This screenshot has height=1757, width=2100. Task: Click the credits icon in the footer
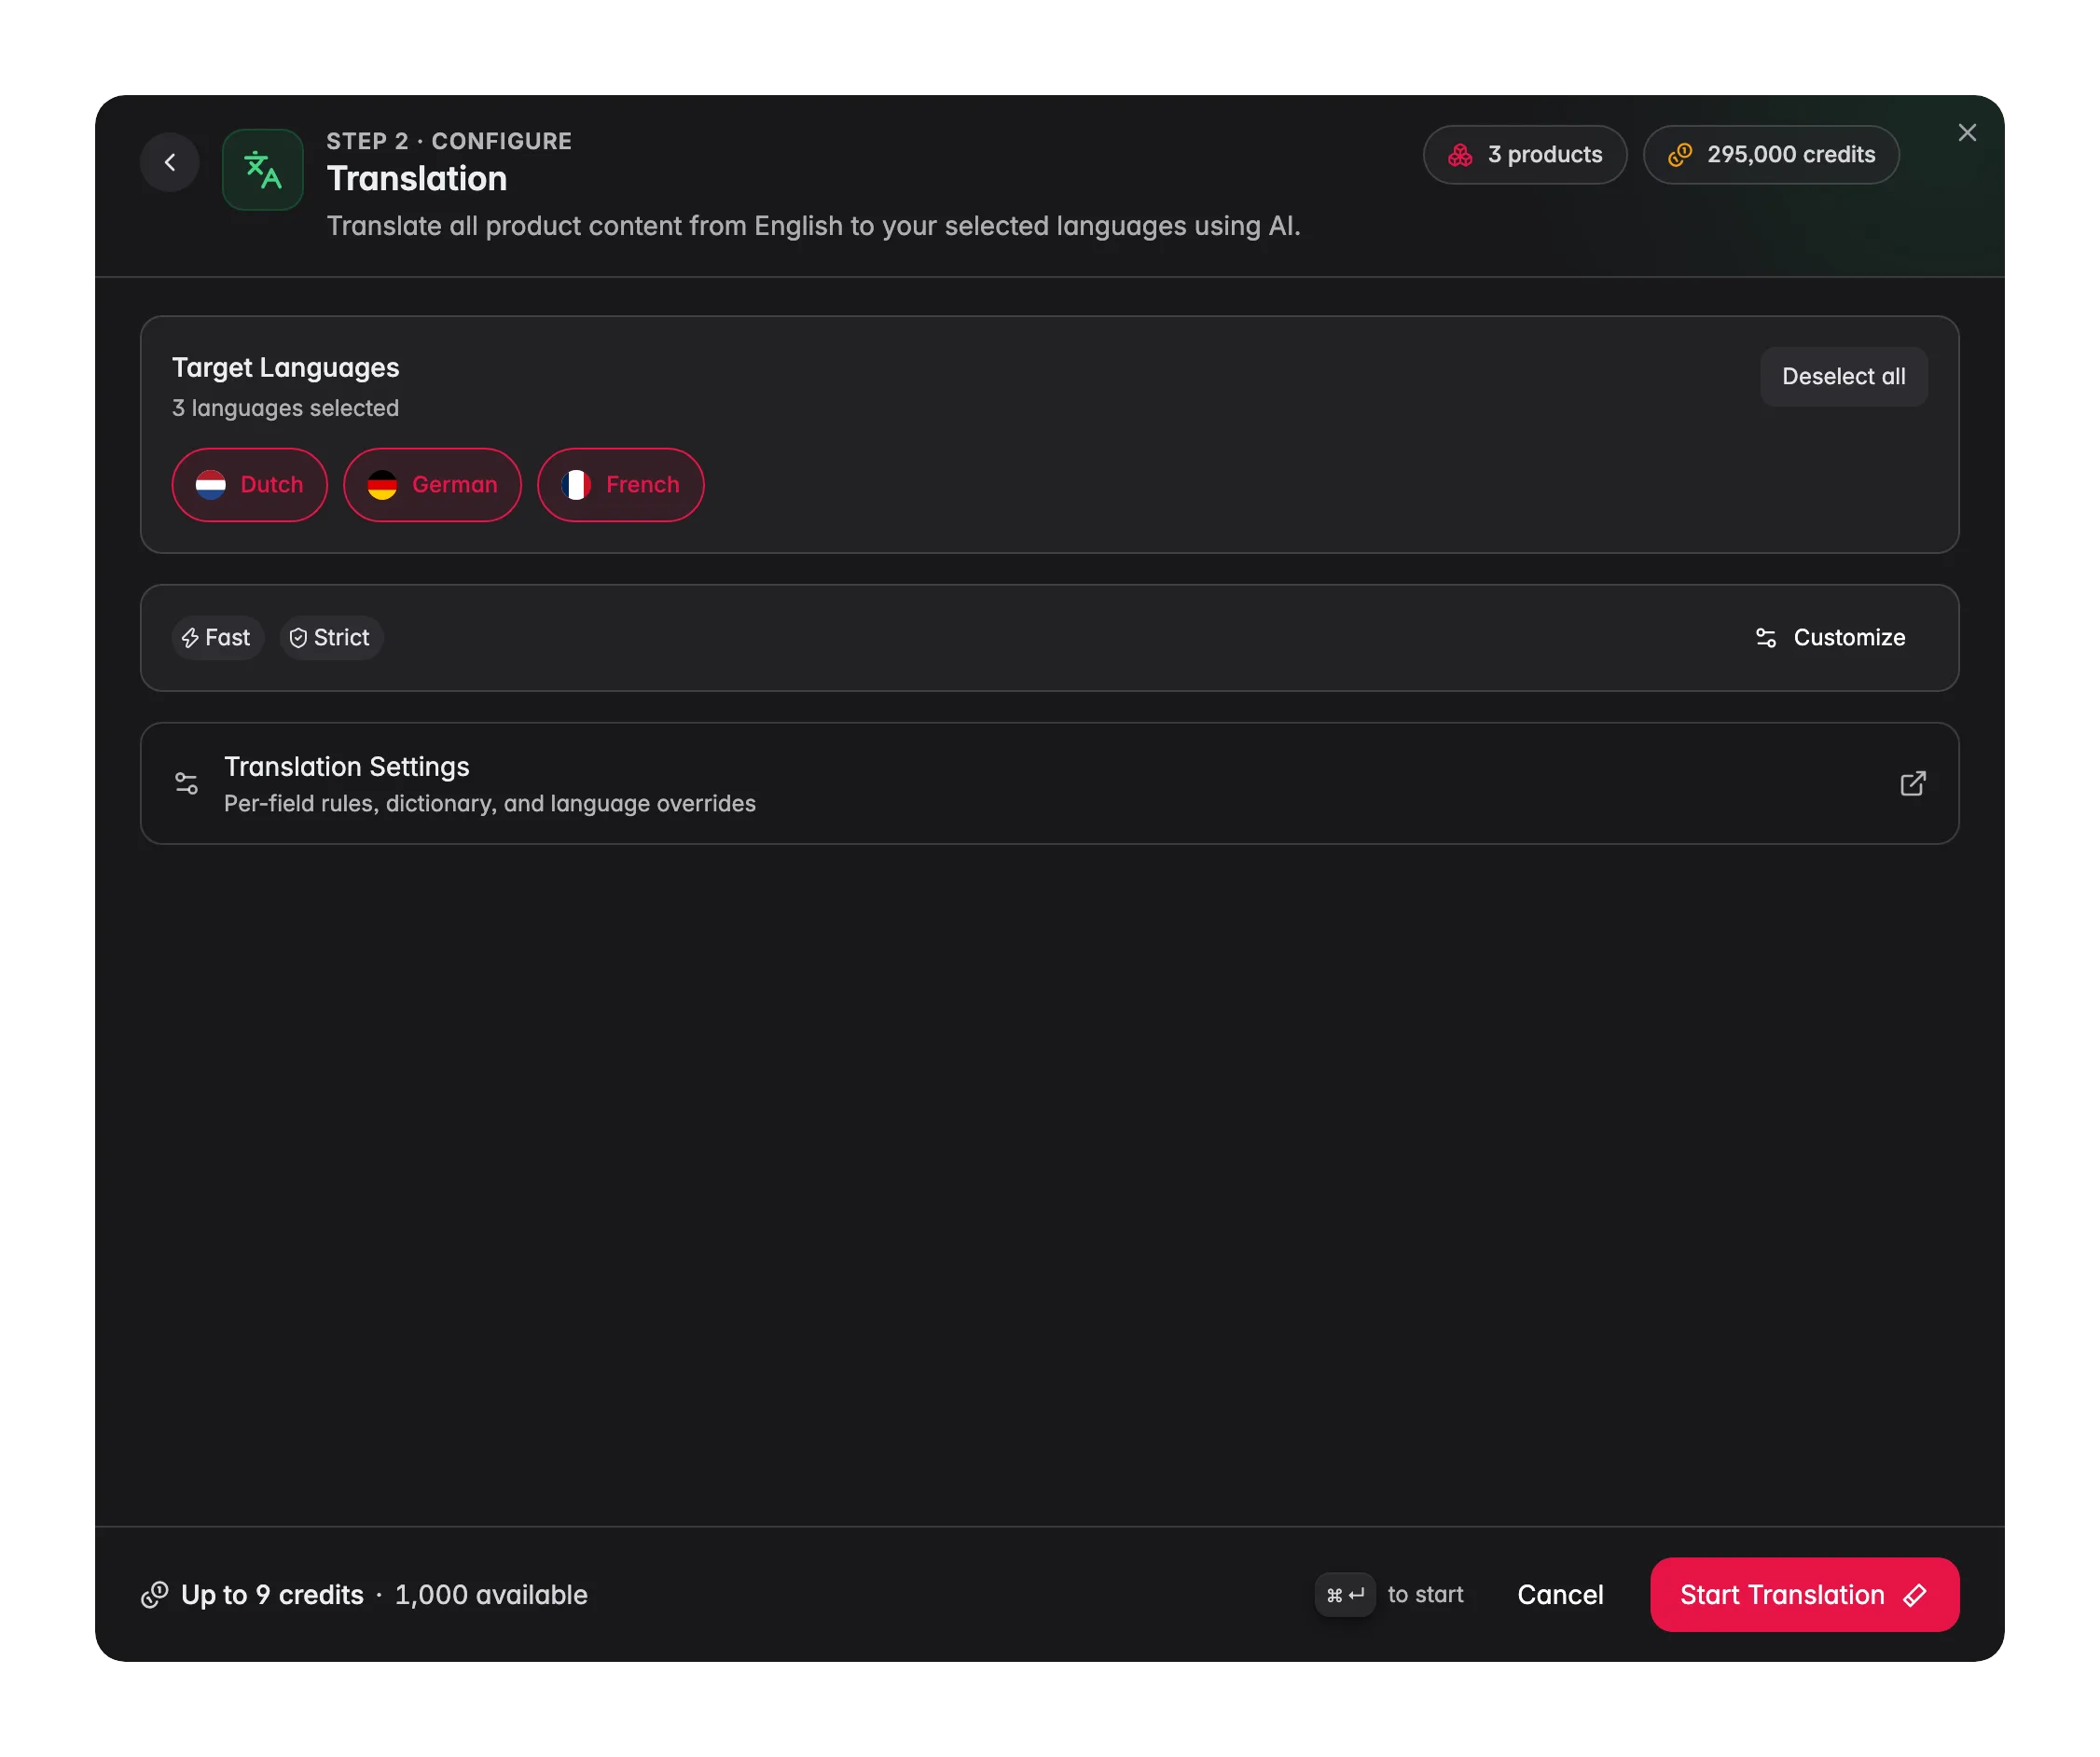tap(154, 1595)
